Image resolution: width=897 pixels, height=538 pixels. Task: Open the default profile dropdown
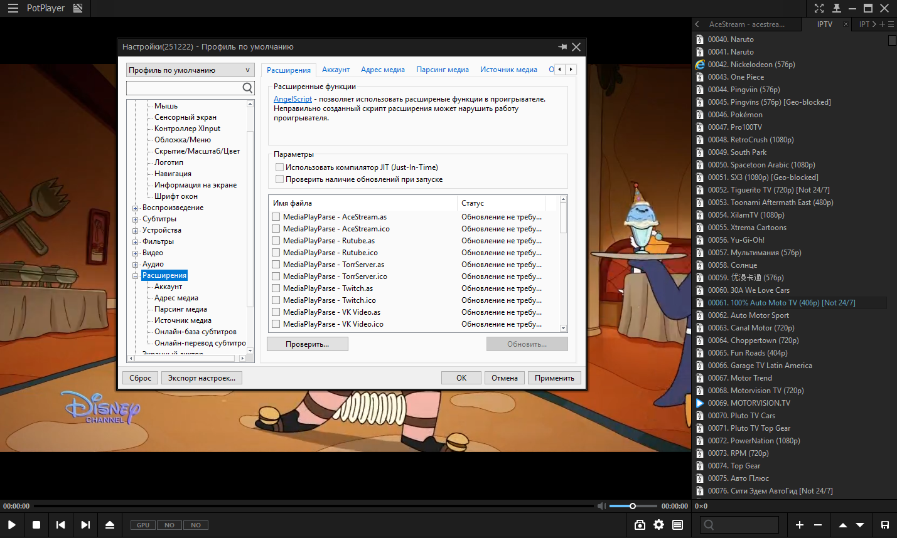[190, 70]
